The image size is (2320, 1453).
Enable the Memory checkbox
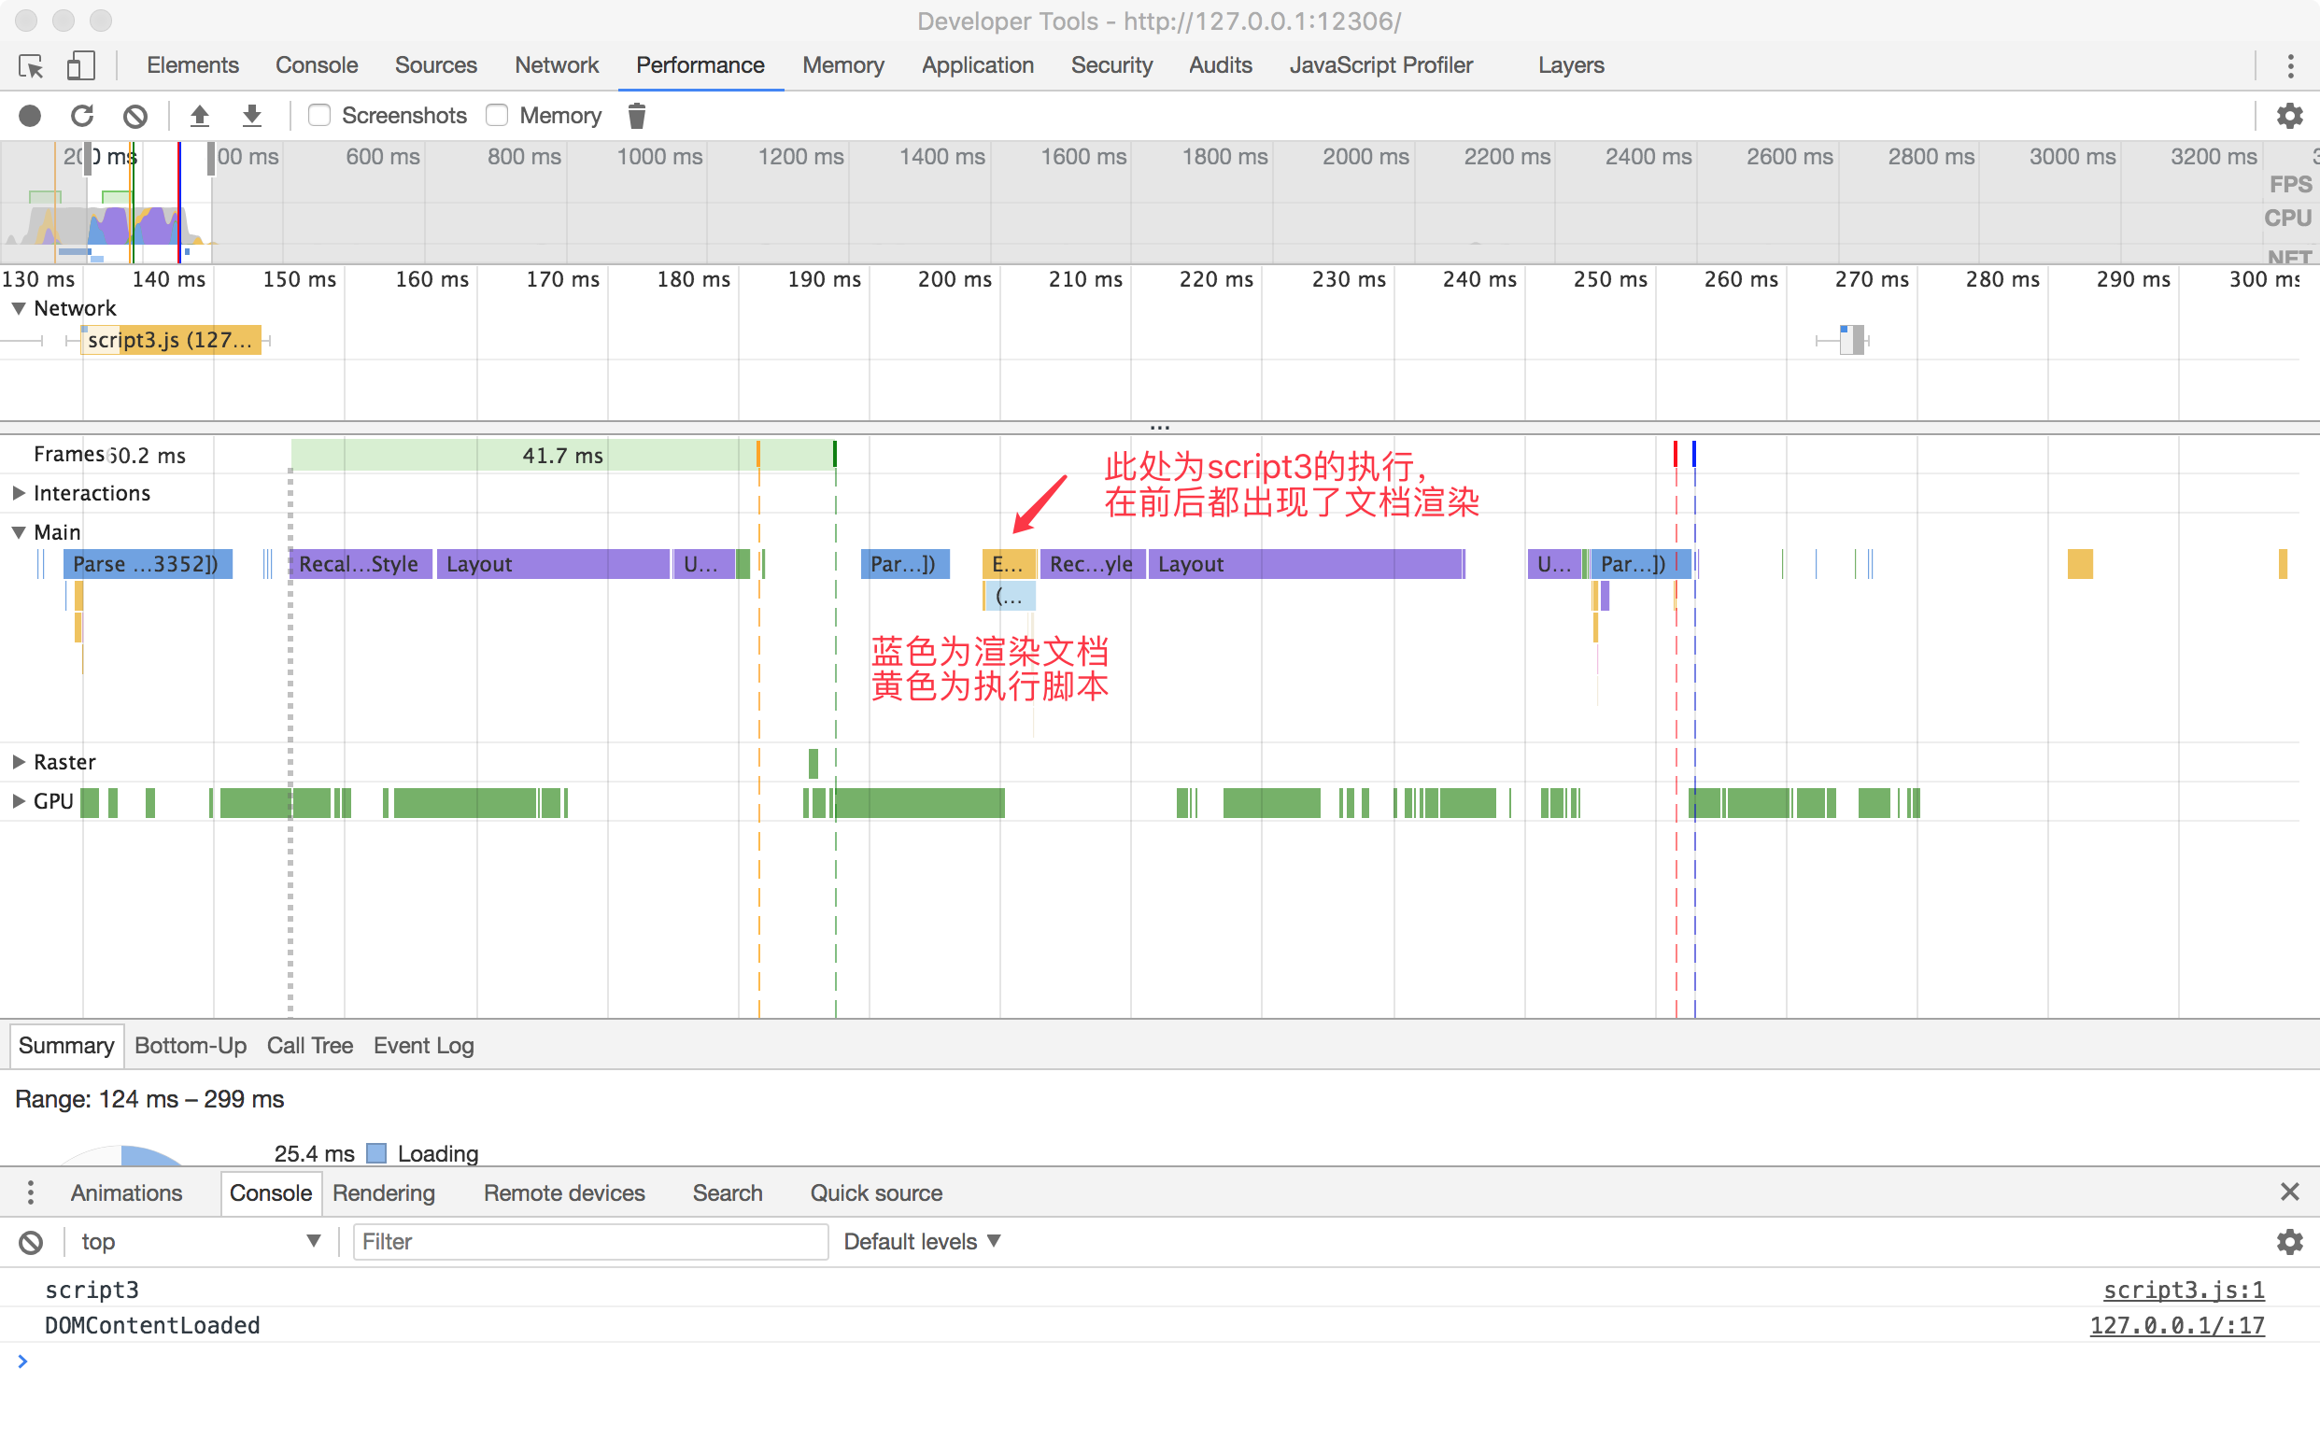497,115
